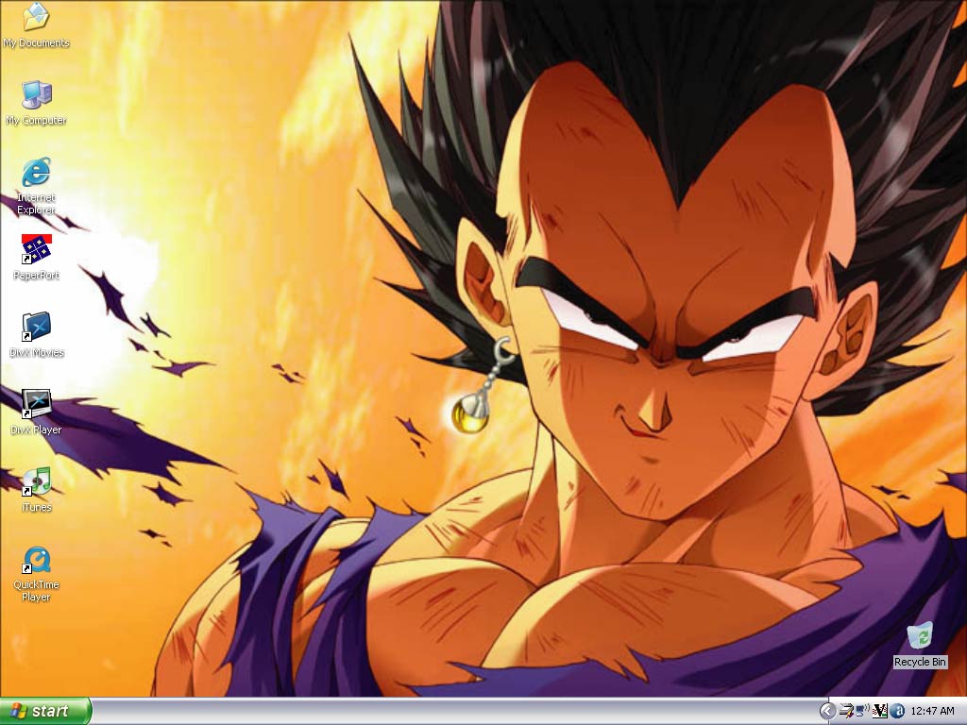Click an empty area of the taskbar
This screenshot has height=725, width=967.
tap(425, 711)
